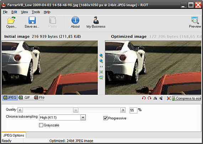Screen dimensions: 203x144
Task: Open the File menu
Action: click(x=5, y=12)
